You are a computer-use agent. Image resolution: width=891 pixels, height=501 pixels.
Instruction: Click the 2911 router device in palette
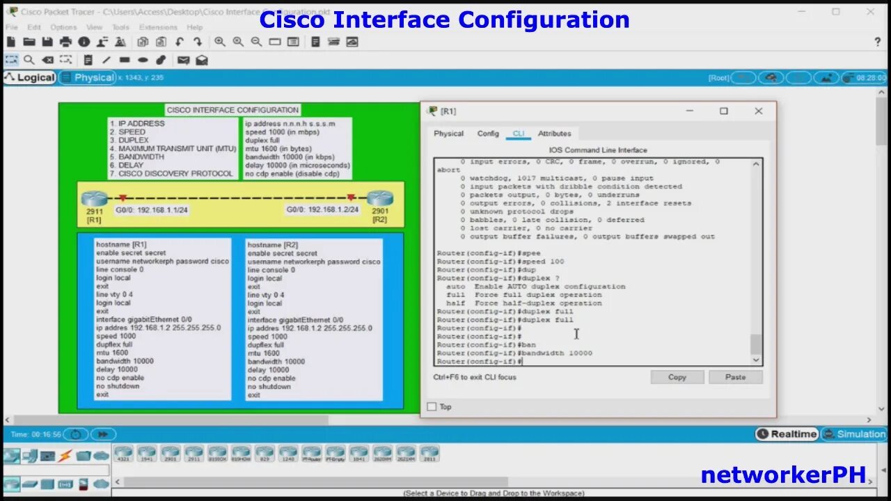pos(194,454)
